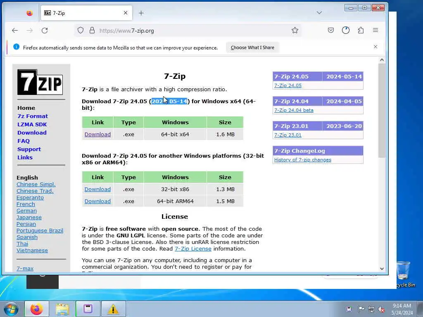423x317 pixels.
Task: Close the 7-Zip tab
Action: tap(126, 13)
